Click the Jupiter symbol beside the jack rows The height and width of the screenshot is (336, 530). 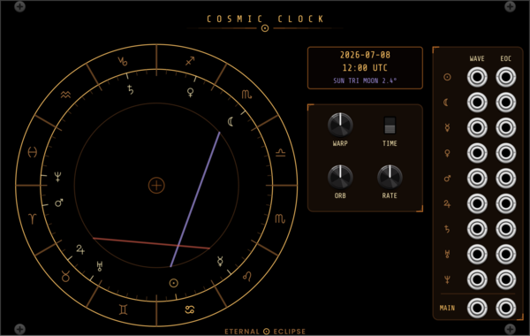pyautogui.click(x=447, y=203)
